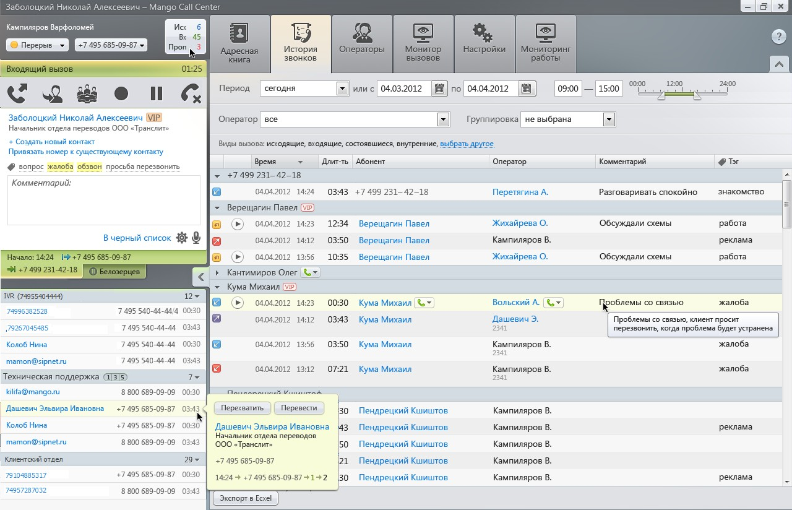Image resolution: width=792 pixels, height=510 pixels.
Task: Click the 'Экспорт в Excel' button
Action: coord(244,498)
